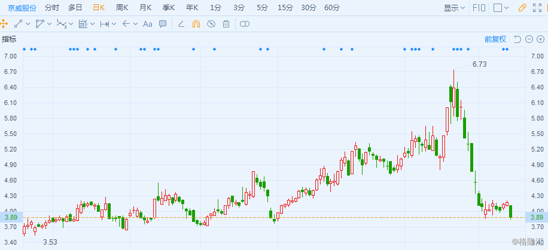
Task: Select the 月K monthly candlestick tab
Action: pos(145,8)
